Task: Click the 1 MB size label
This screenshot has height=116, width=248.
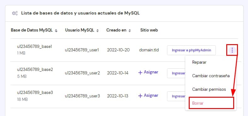Action: (x=21, y=53)
